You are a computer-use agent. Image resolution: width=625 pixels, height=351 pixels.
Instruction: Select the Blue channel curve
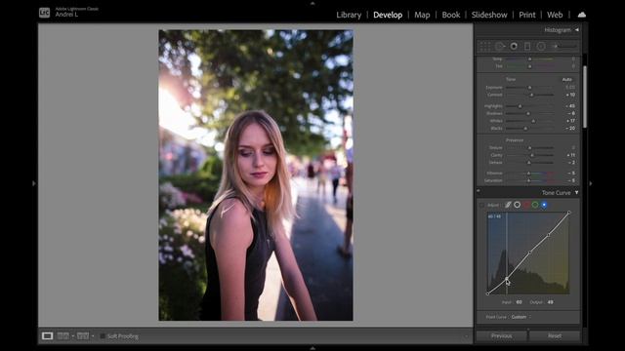point(544,205)
